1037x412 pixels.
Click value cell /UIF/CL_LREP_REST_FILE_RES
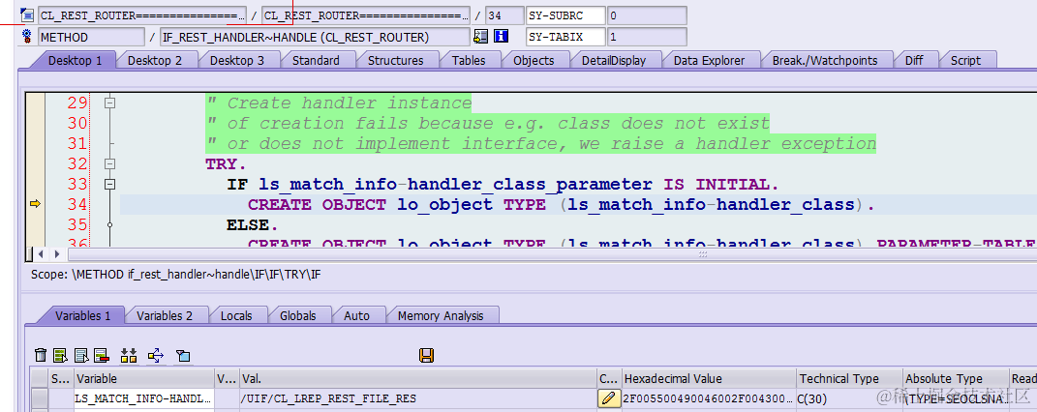[x=418, y=398]
